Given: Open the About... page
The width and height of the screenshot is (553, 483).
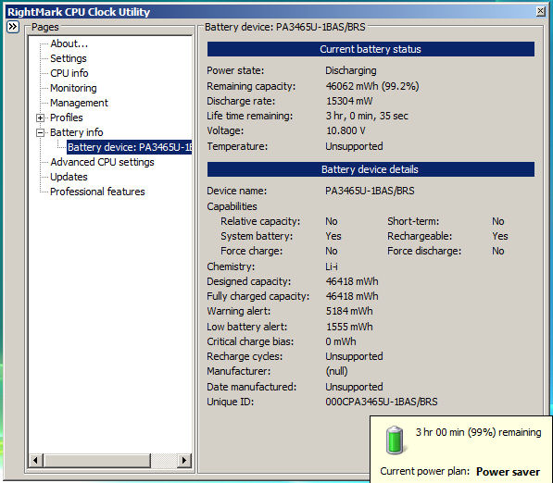Looking at the screenshot, I should pos(69,43).
